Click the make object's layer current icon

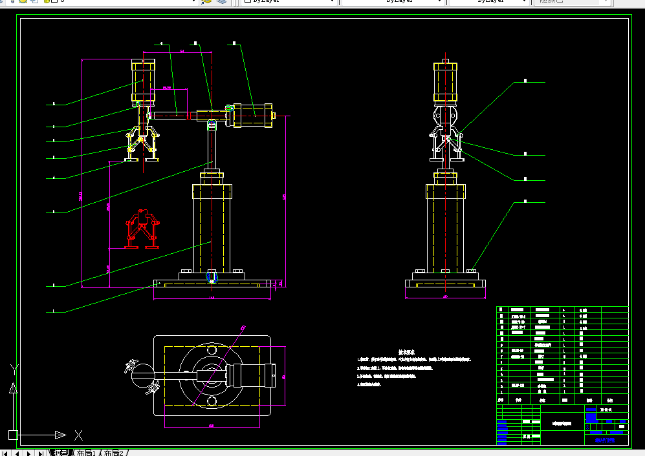pos(206,1)
